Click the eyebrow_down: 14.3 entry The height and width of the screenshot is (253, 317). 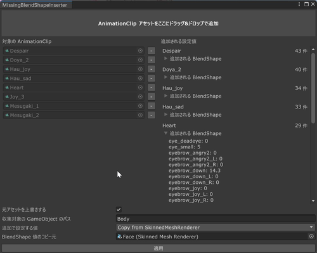coord(195,171)
